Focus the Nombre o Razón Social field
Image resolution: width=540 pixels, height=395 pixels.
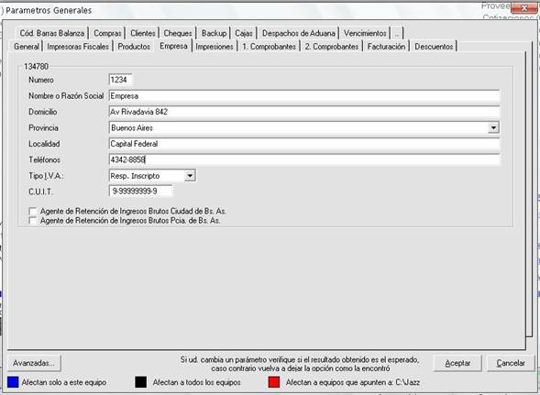pyautogui.click(x=304, y=95)
